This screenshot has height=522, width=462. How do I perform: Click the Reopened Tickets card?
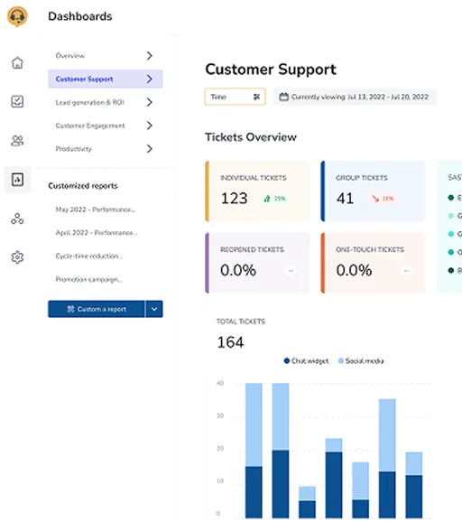coord(257,263)
